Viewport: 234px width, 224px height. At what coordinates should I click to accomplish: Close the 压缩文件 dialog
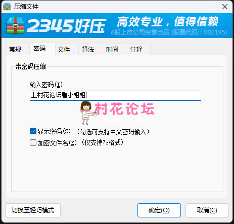(225, 7)
